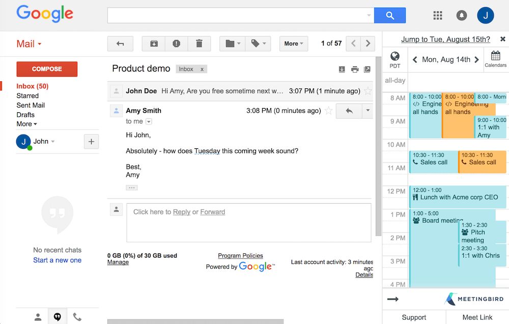Image resolution: width=509 pixels, height=324 pixels.
Task: Report this email as spam
Action: 176,44
